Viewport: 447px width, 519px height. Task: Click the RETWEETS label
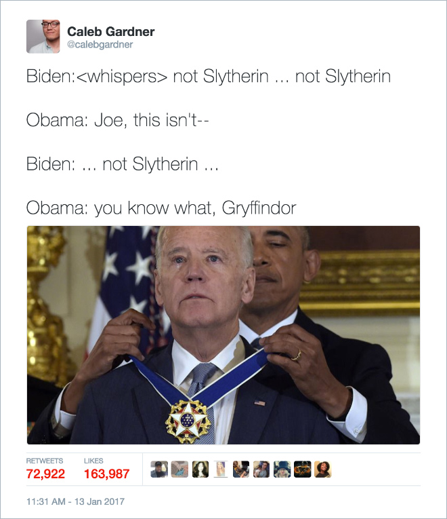pos(45,461)
